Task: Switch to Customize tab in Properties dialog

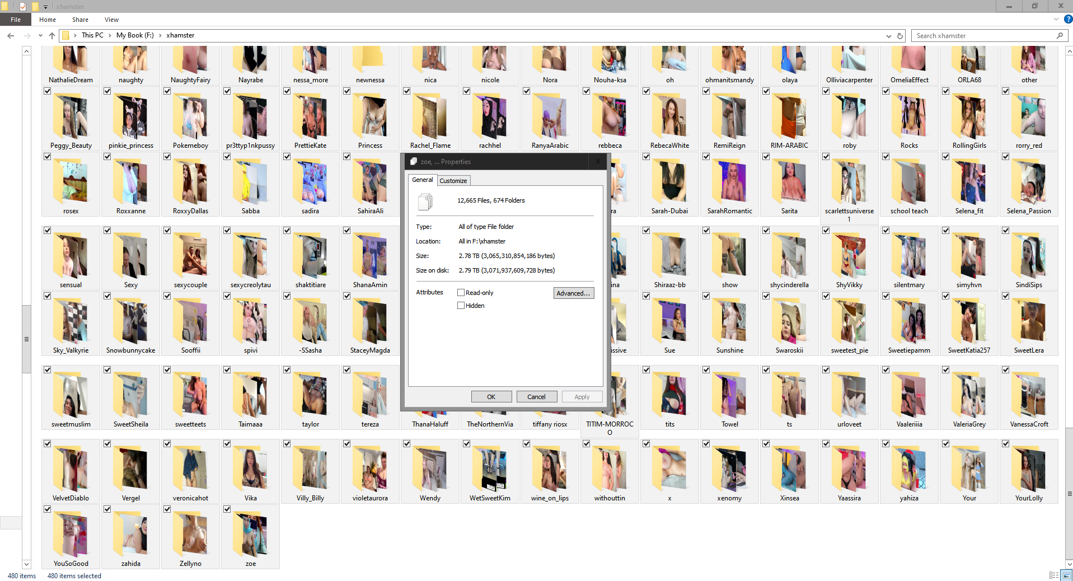Action: tap(453, 180)
